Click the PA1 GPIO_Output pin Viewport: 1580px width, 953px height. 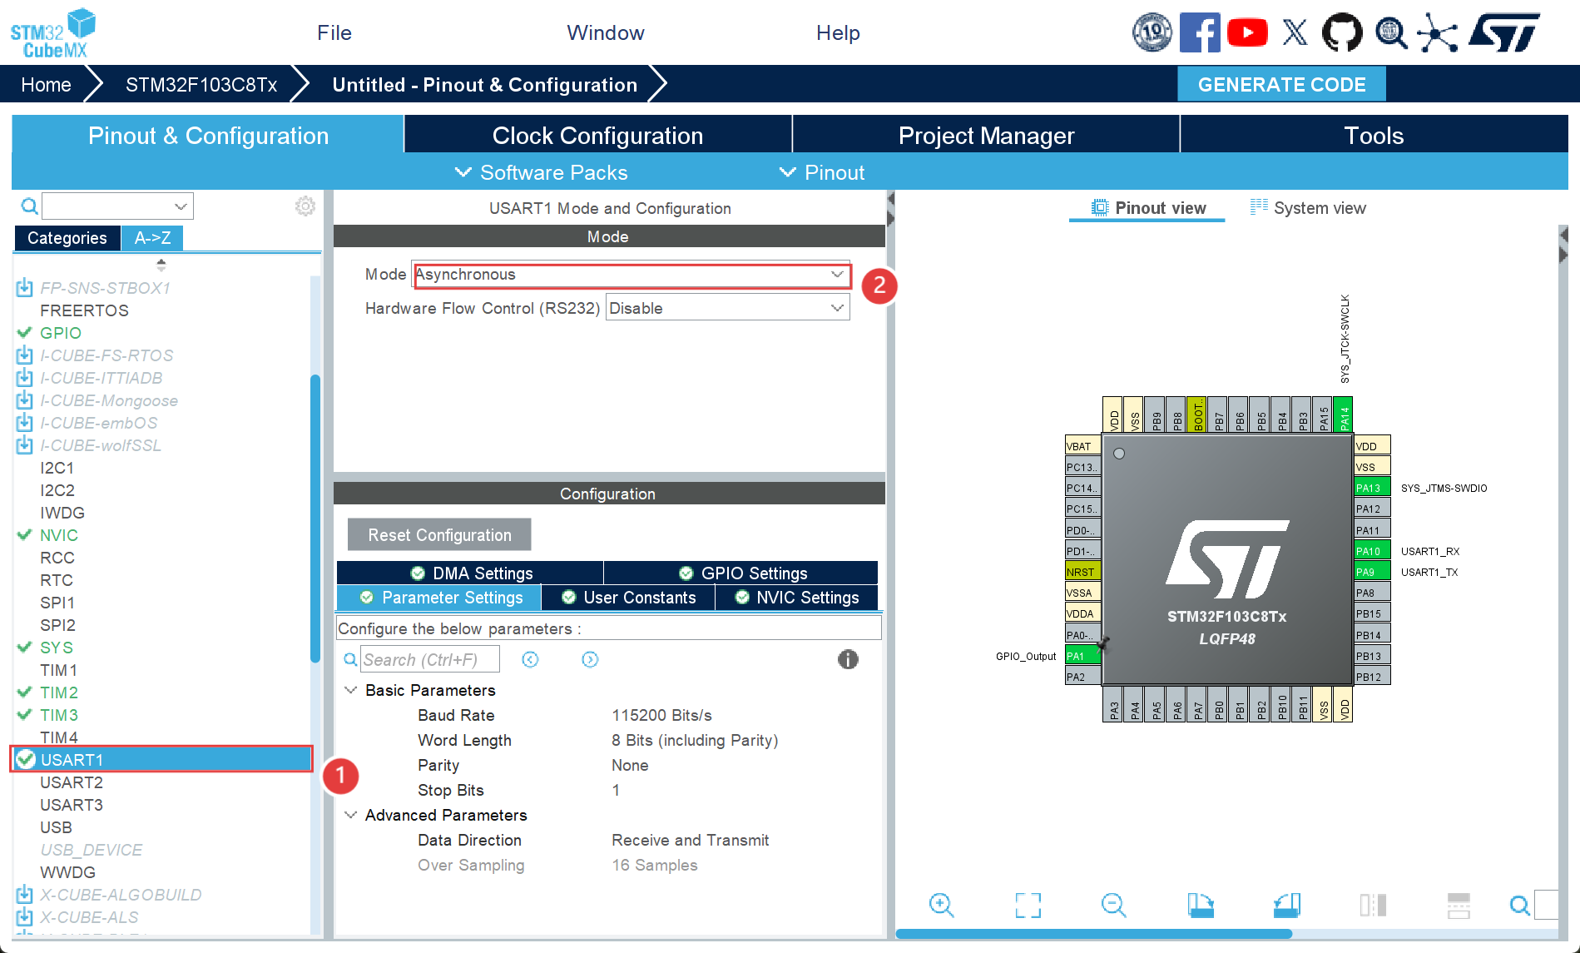click(x=1082, y=656)
